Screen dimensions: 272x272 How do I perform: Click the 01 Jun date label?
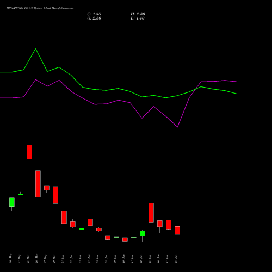click(63, 259)
